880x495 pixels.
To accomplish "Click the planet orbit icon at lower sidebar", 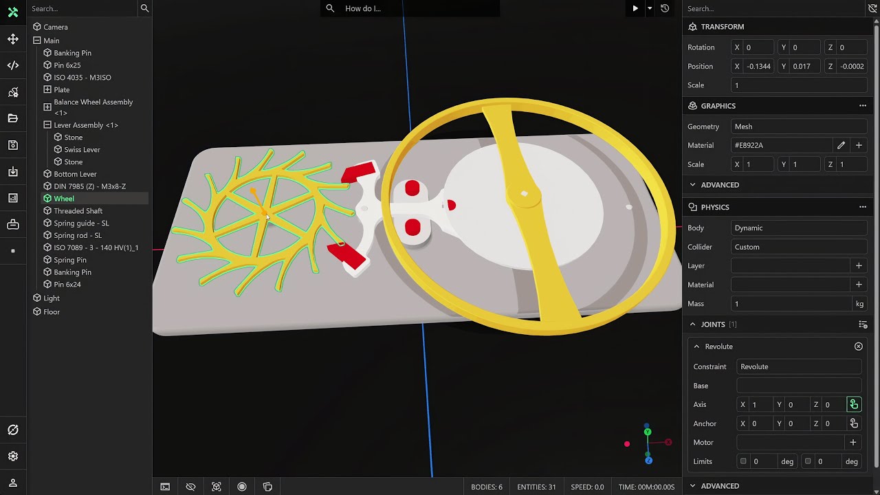I will coord(13,430).
